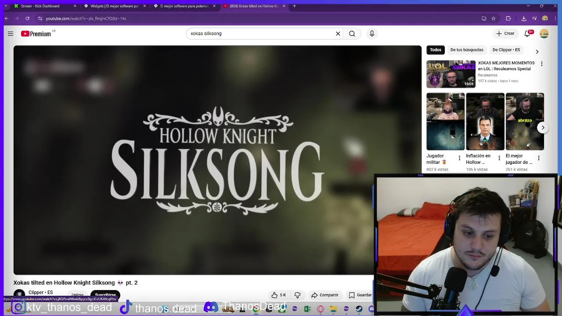Click the Silksong video player

(x=217, y=160)
